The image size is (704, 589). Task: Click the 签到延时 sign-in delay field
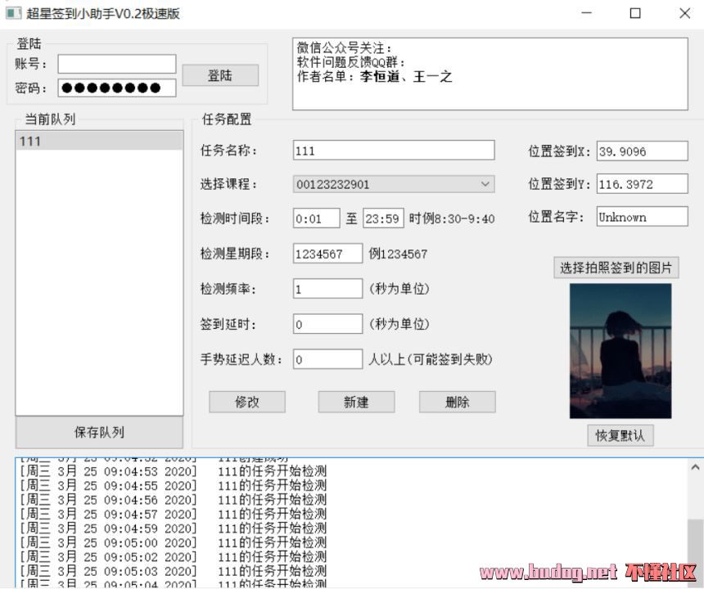[327, 324]
